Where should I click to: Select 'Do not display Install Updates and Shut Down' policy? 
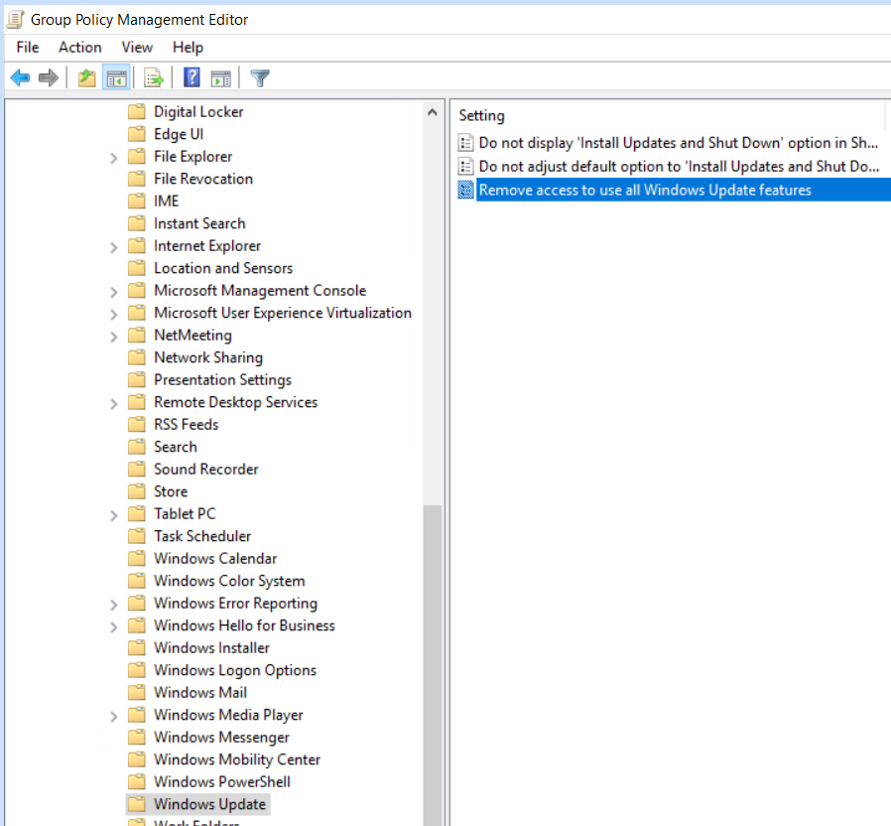pos(678,143)
